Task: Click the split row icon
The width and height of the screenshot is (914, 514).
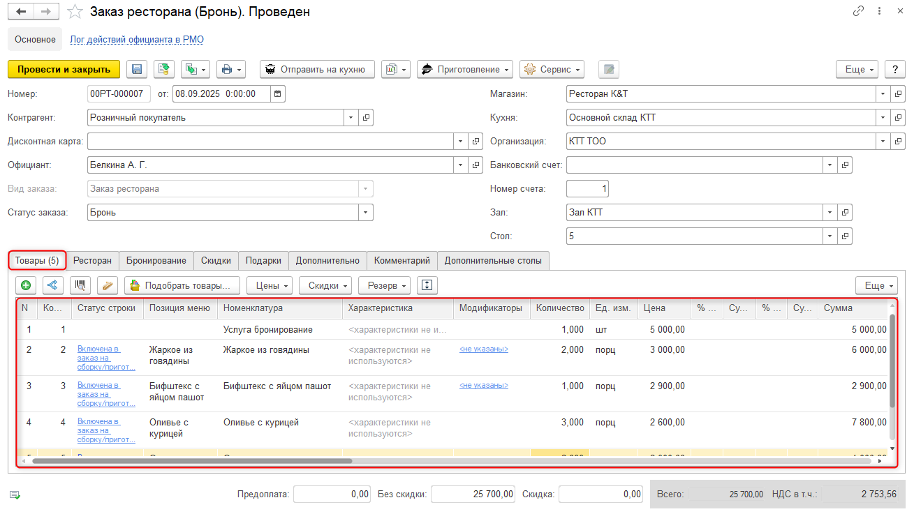Action: [x=54, y=285]
